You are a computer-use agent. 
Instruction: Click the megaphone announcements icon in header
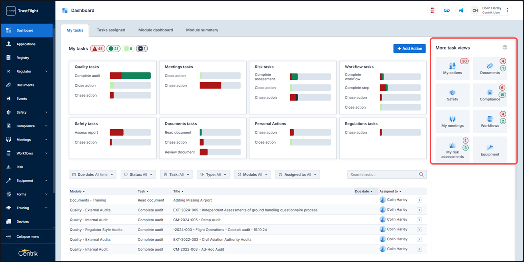461,10
